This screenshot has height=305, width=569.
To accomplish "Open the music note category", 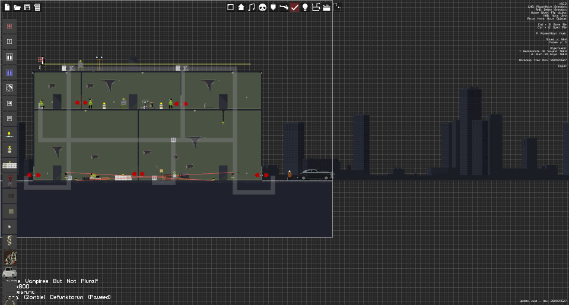I will pyautogui.click(x=252, y=7).
